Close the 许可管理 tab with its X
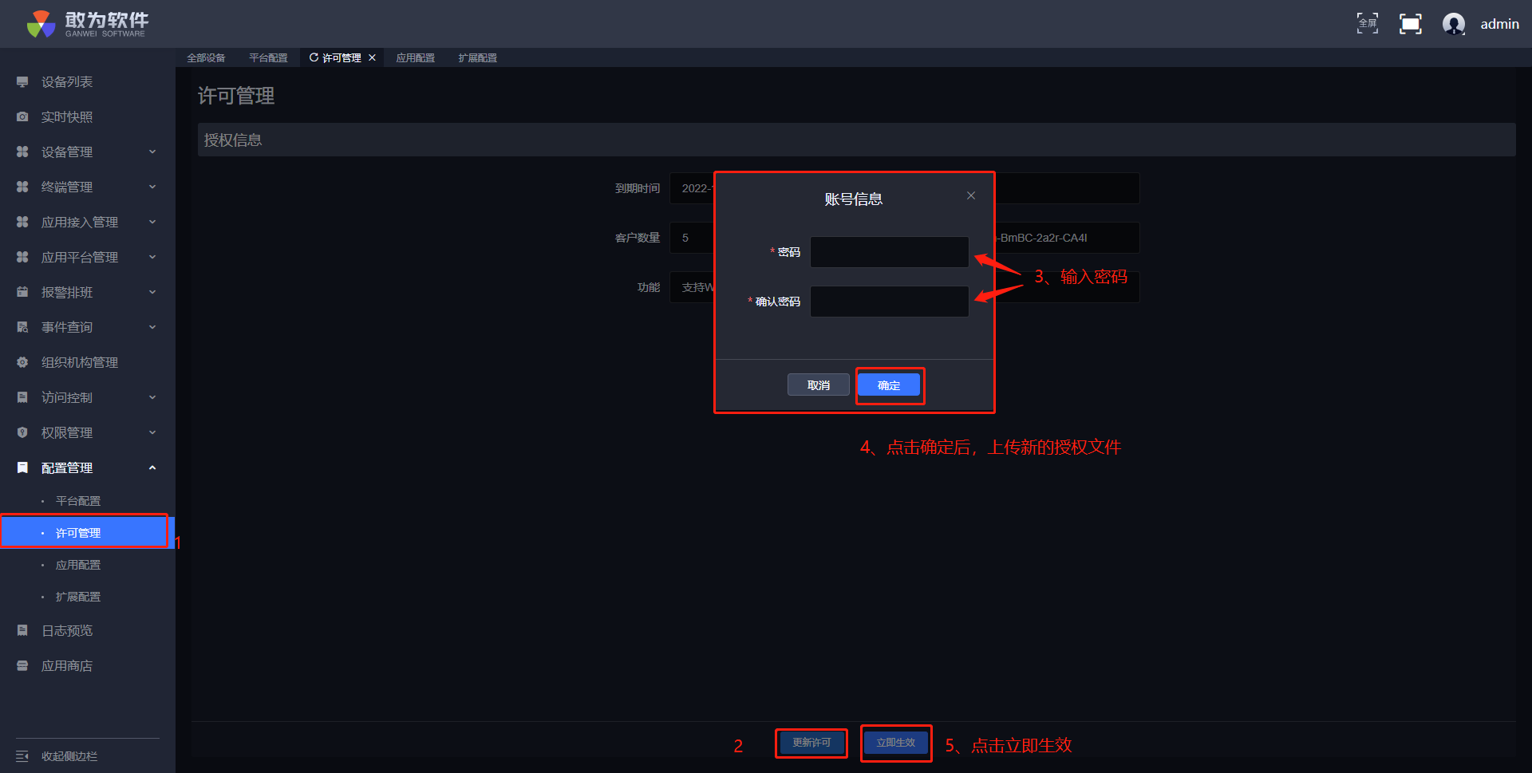Viewport: 1532px width, 773px height. 372,57
